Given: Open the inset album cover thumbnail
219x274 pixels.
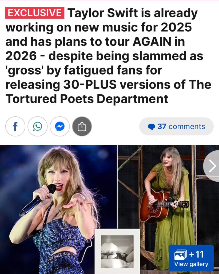Looking at the screenshot, I should (x=117, y=251).
